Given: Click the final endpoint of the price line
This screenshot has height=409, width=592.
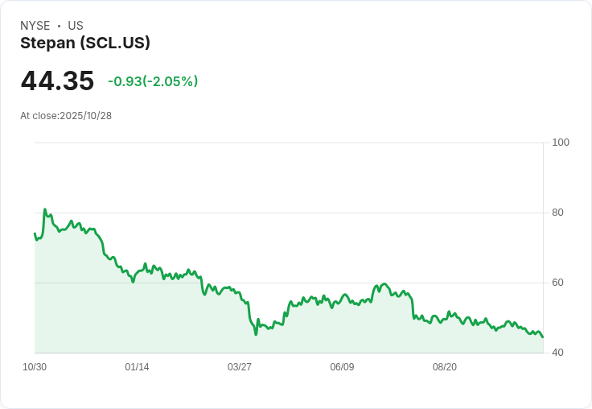Looking at the screenshot, I should pos(543,337).
